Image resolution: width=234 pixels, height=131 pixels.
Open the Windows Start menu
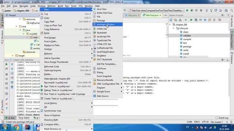pos(5,127)
